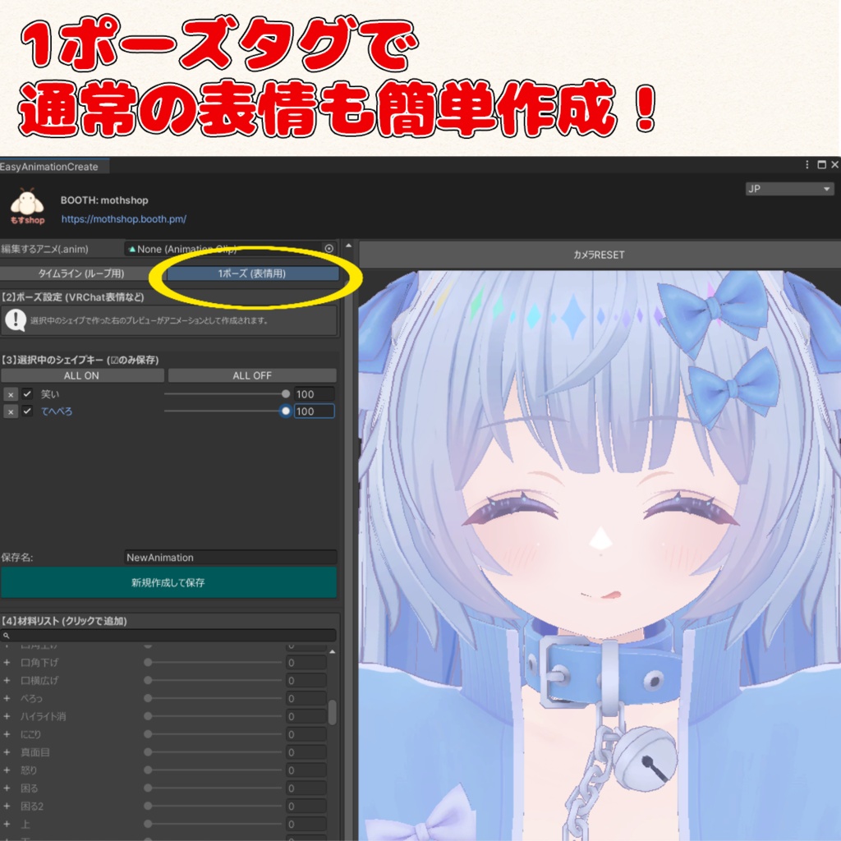Maximize the EasyAnimationCreate window
Viewport: 841px width, 841px height.
pos(821,164)
